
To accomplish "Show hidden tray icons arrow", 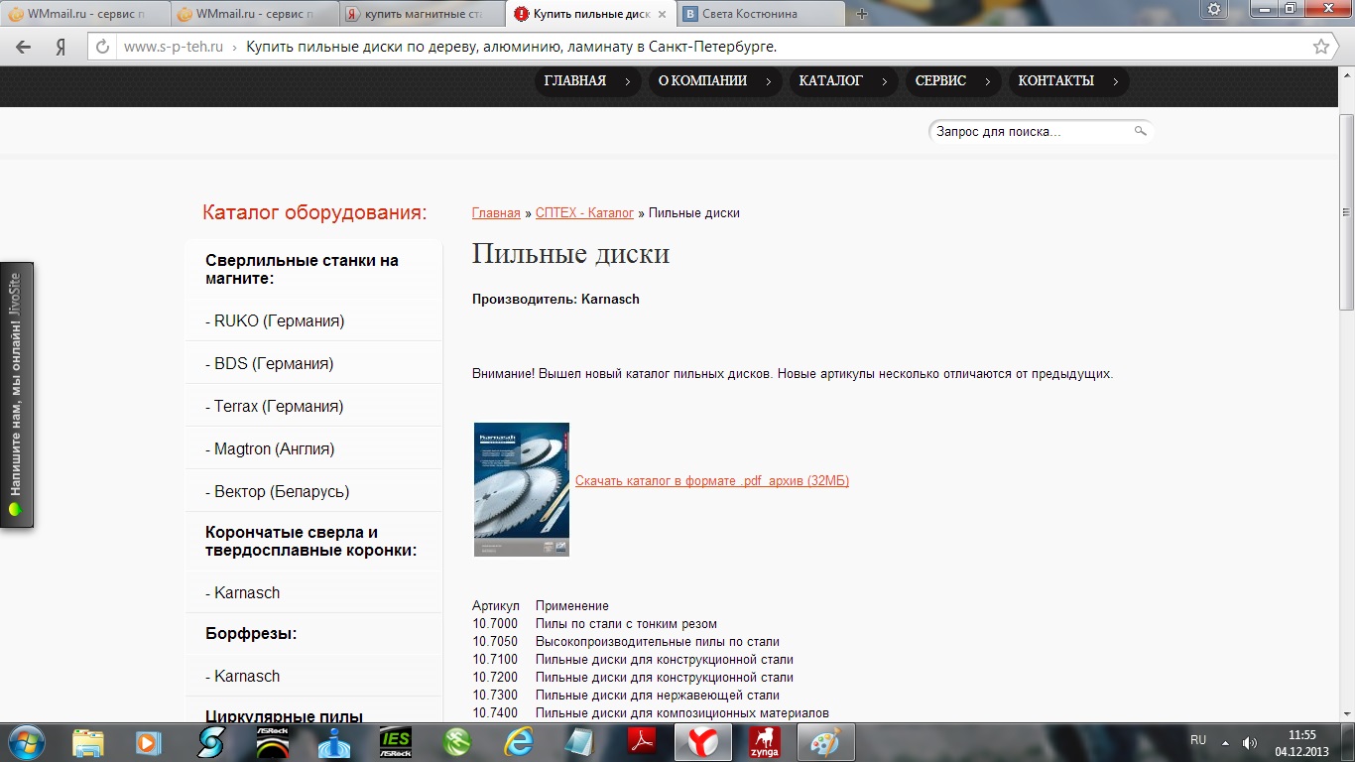I will pos(1225,741).
